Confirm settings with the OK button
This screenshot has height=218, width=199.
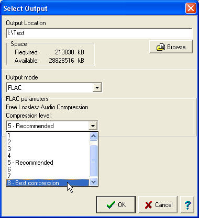pos(116,204)
